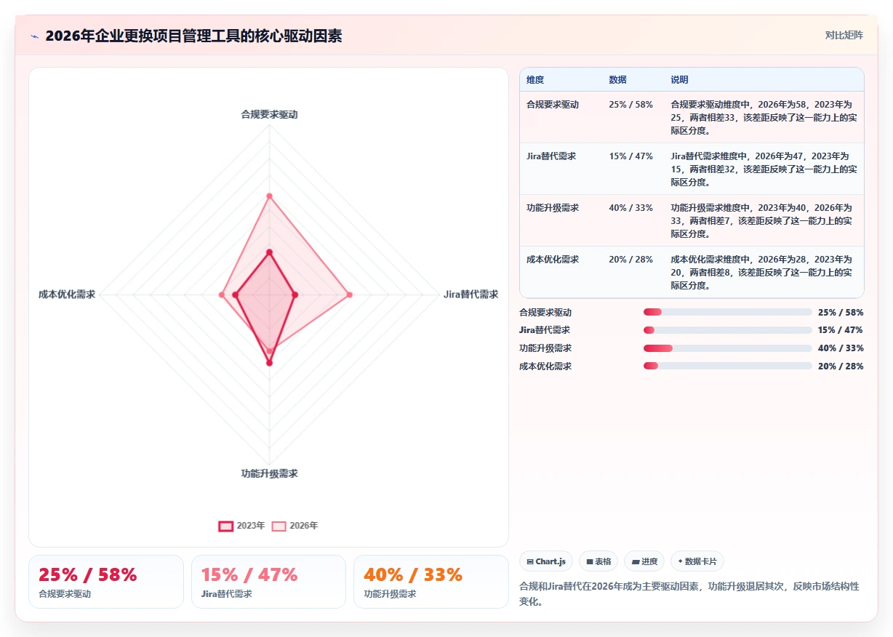Click the chart title 2026年企业更换项目管理工具

click(193, 36)
